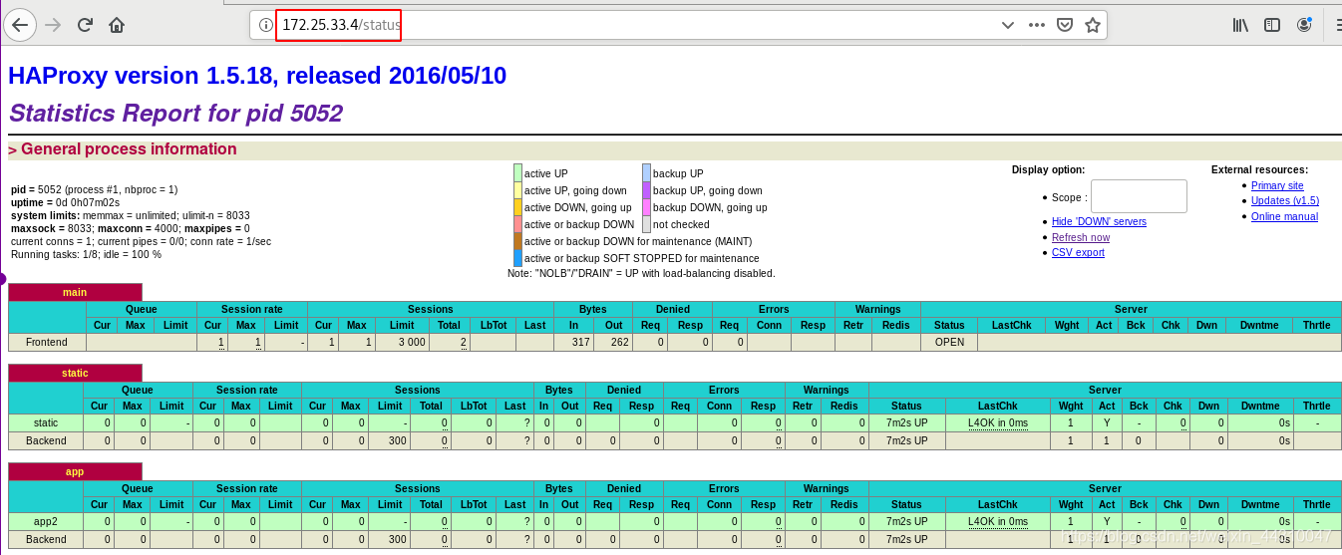Open the Library icon in toolbar
This screenshot has height=555, width=1342.
[x=1240, y=25]
